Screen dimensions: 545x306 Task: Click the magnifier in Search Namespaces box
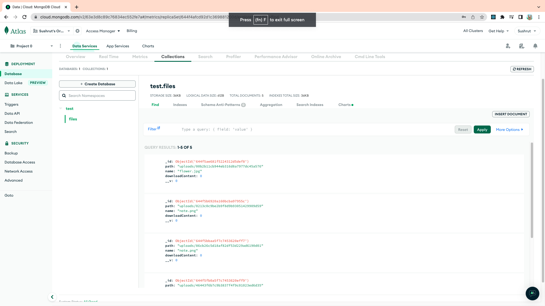pyautogui.click(x=64, y=95)
